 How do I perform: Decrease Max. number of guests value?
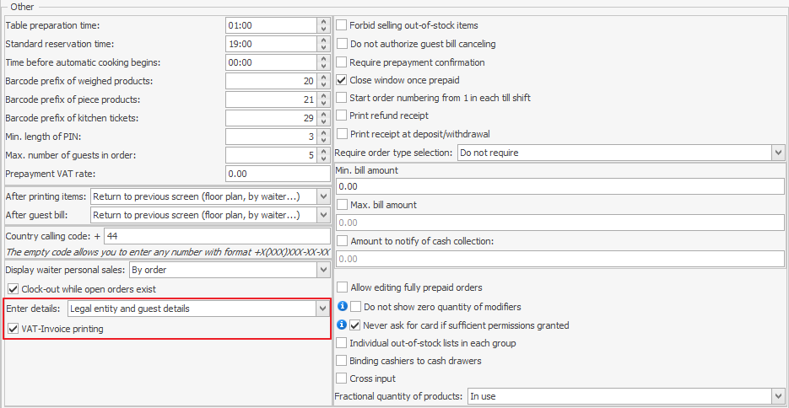click(x=323, y=158)
